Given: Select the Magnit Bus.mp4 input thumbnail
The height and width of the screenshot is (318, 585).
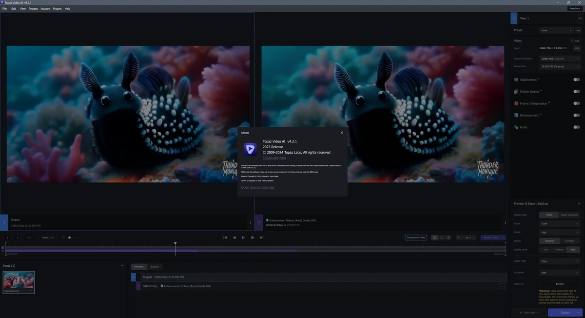Looking at the screenshot, I should coord(19,281).
